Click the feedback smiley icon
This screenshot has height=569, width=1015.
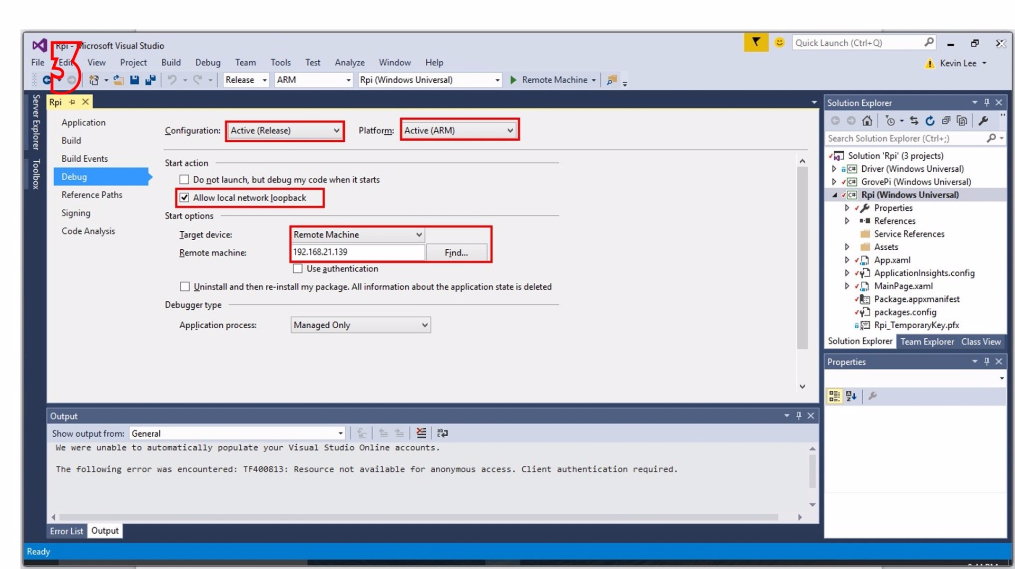tap(779, 43)
